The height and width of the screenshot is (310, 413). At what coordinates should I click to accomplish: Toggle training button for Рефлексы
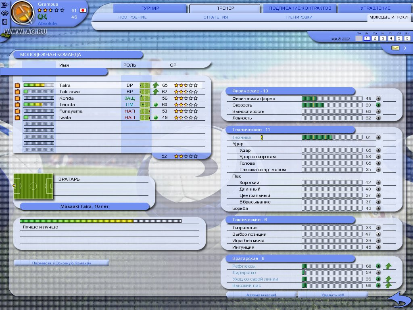coord(378,266)
